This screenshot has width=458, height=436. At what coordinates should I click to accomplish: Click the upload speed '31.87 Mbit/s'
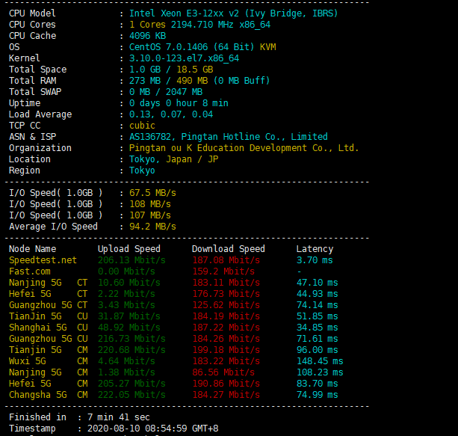click(129, 316)
